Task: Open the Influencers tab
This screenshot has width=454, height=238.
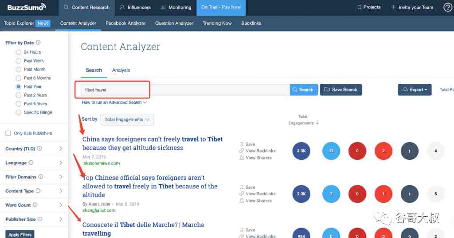Action: 135,7
